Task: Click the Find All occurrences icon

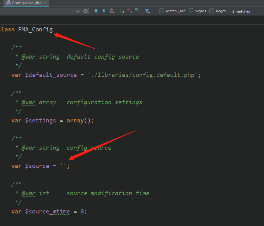Action: (112, 11)
